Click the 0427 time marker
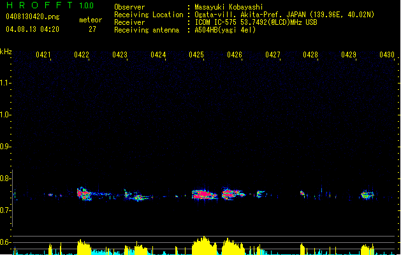 pos(273,55)
